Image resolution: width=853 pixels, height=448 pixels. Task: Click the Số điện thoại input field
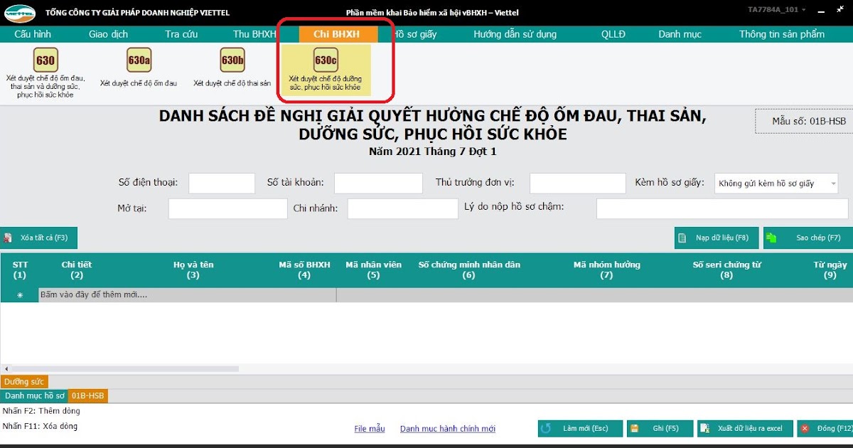click(x=221, y=183)
